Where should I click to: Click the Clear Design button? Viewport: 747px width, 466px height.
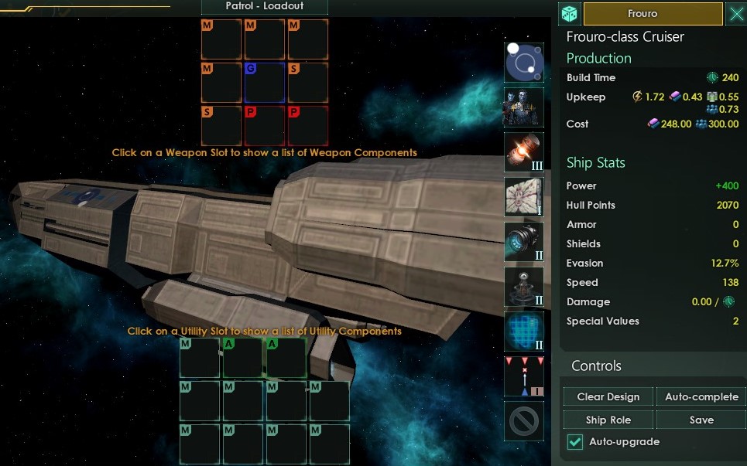tap(608, 396)
